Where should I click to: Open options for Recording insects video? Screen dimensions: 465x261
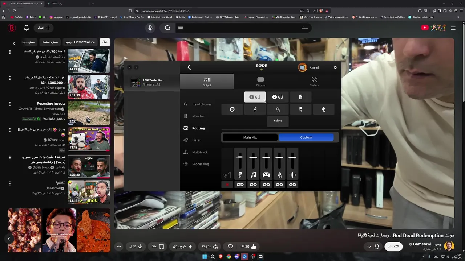pyautogui.click(x=10, y=104)
